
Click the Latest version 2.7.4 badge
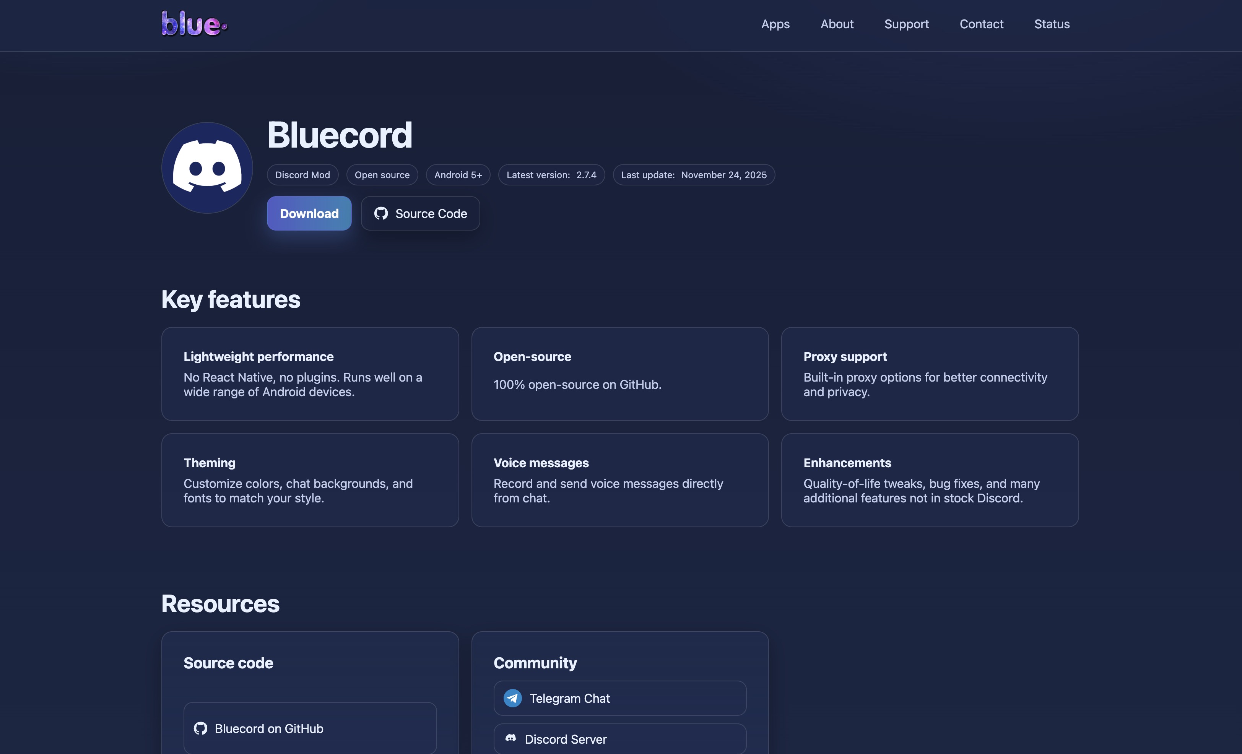[551, 175]
